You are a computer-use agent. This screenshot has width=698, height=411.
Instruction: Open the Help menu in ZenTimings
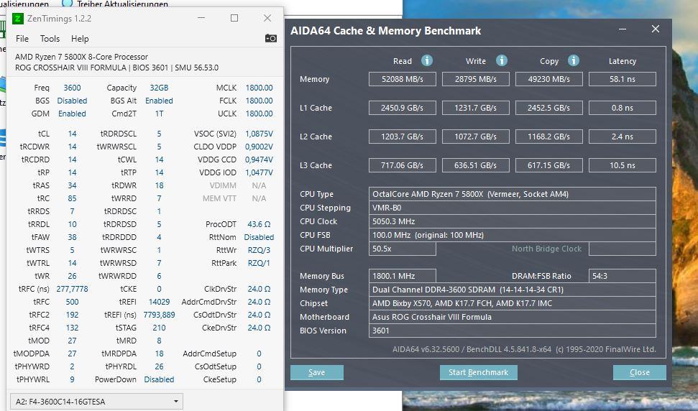point(80,39)
